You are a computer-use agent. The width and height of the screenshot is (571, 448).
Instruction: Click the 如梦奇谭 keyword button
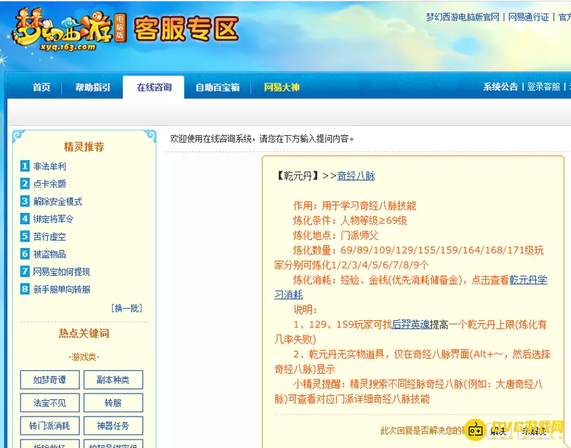point(49,380)
